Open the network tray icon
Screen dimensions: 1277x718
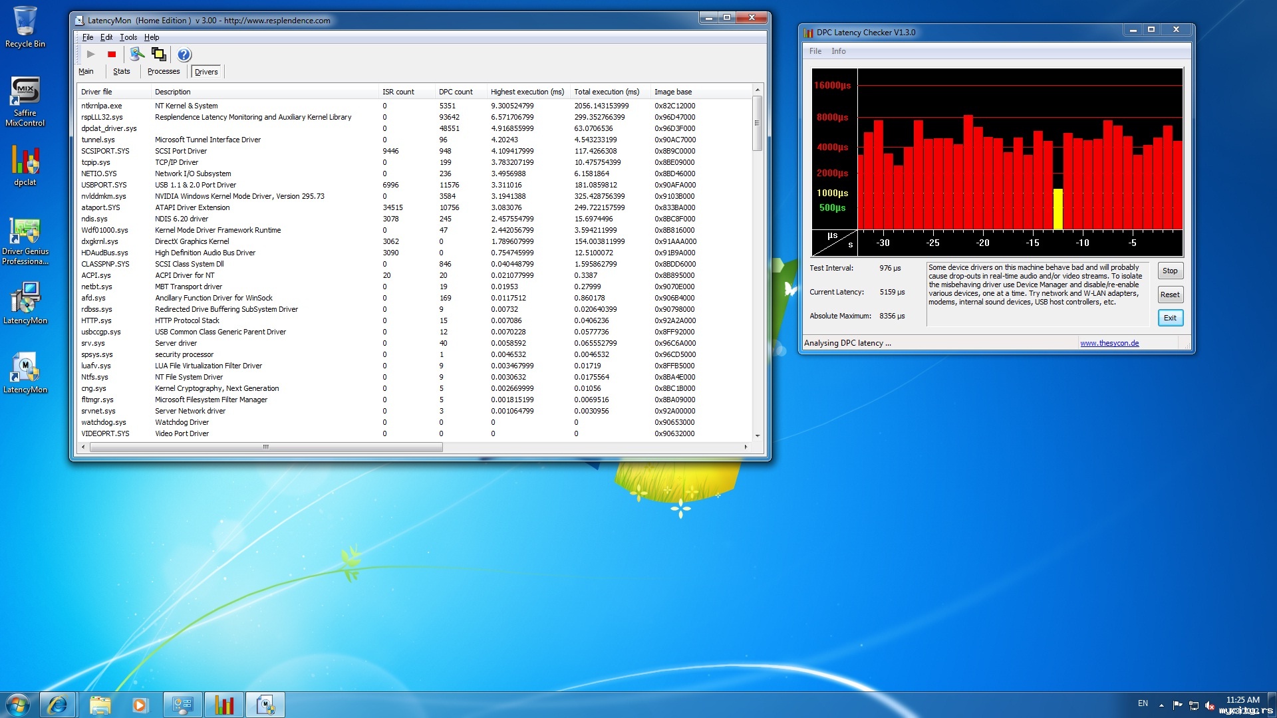coord(1194,705)
